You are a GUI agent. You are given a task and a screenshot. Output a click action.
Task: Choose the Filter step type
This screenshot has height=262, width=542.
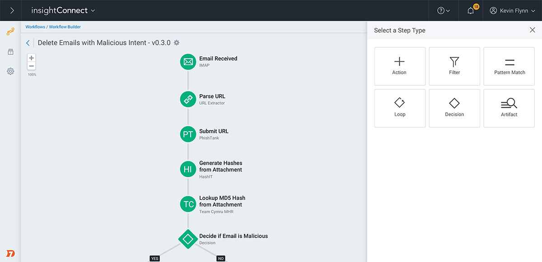pyautogui.click(x=454, y=66)
